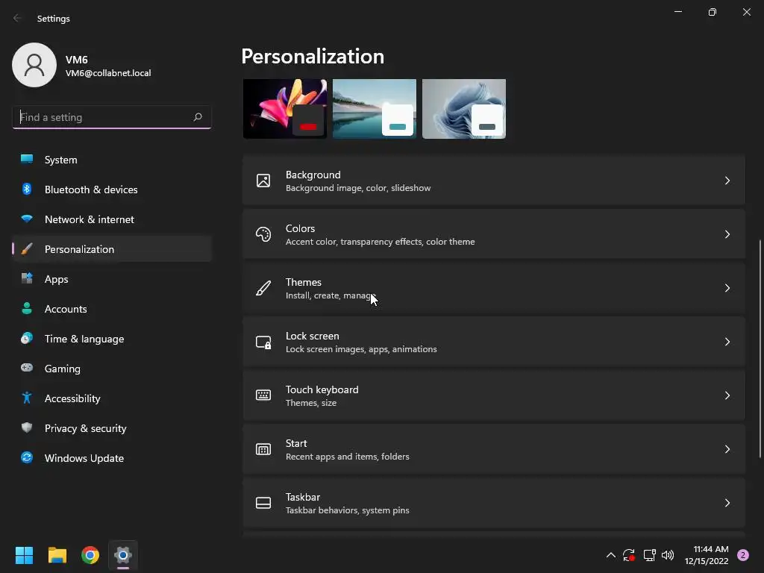
Task: Click the Network wifi icon in sidebar
Action: coord(27,219)
